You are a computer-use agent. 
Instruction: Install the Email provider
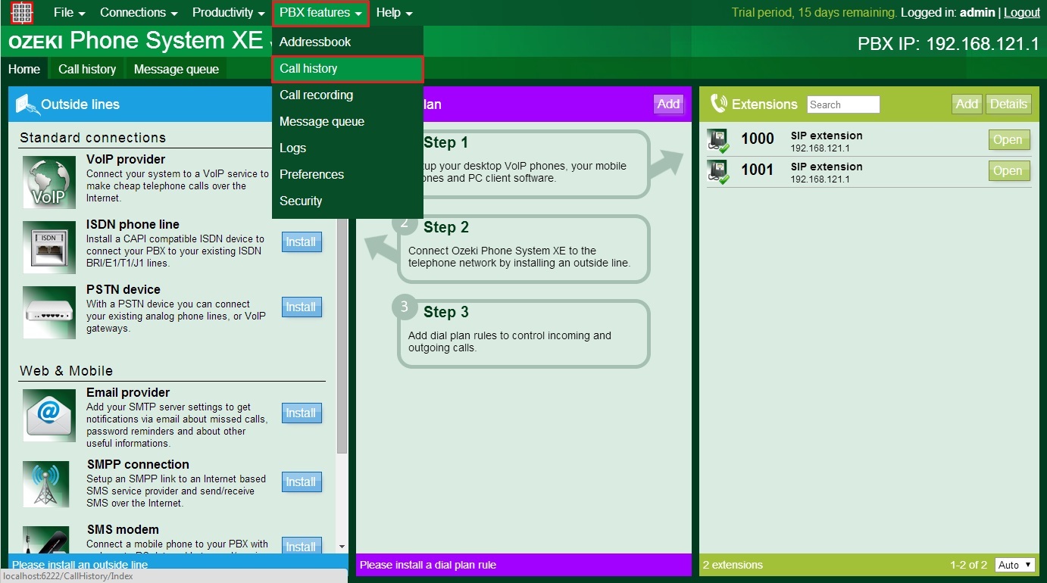coord(302,413)
